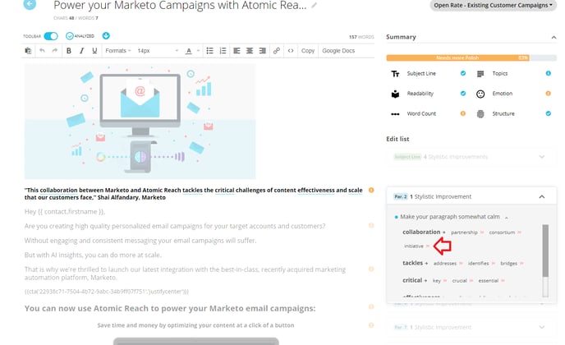Open the Readability summary item
The image size is (565, 345).
click(x=420, y=94)
